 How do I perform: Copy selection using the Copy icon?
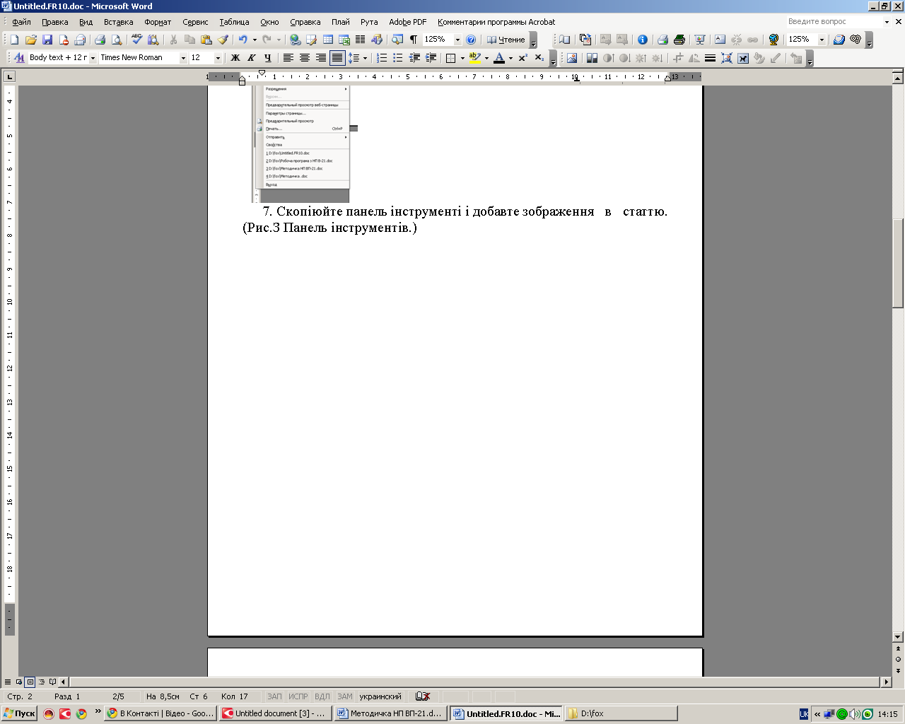coord(189,40)
